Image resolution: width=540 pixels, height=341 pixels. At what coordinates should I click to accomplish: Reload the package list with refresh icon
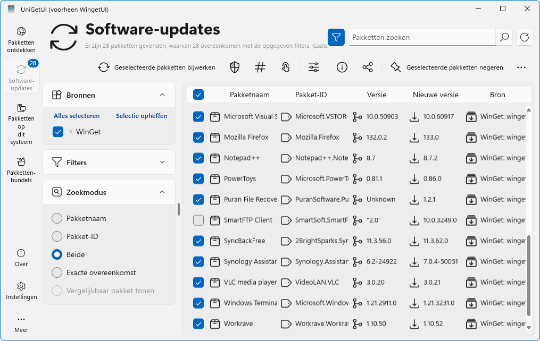coord(525,37)
